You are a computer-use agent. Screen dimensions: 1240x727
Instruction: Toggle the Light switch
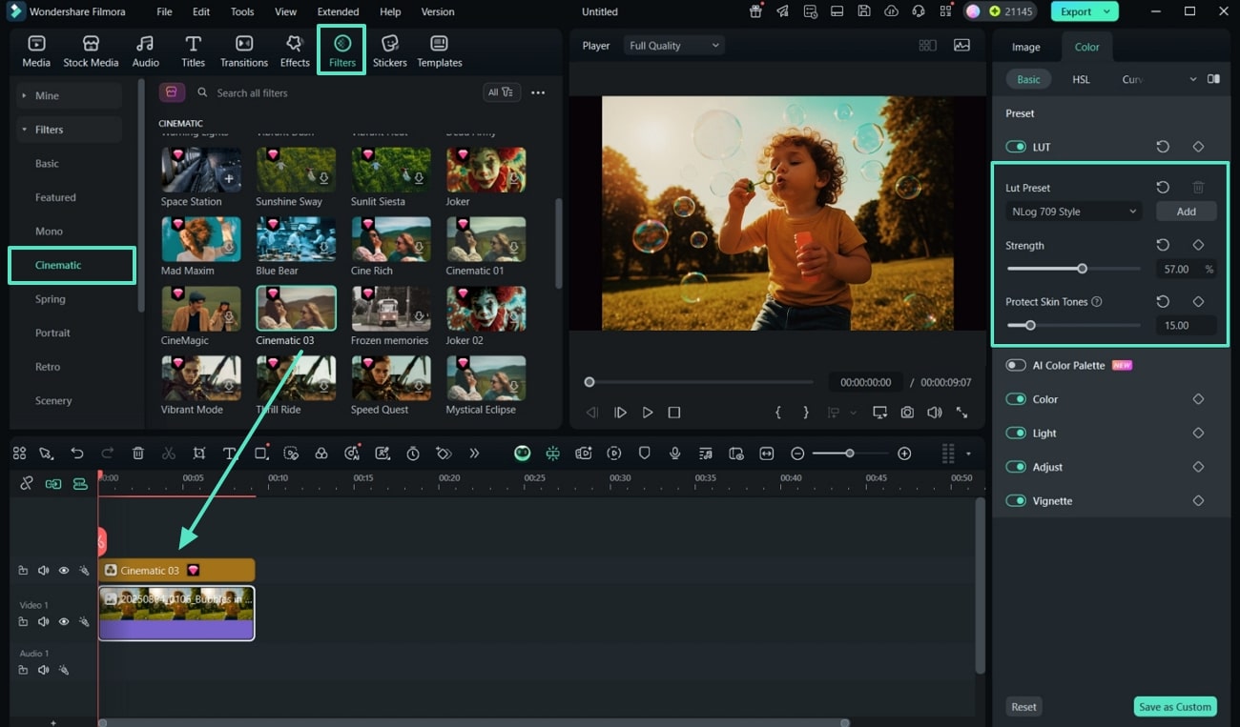tap(1016, 433)
